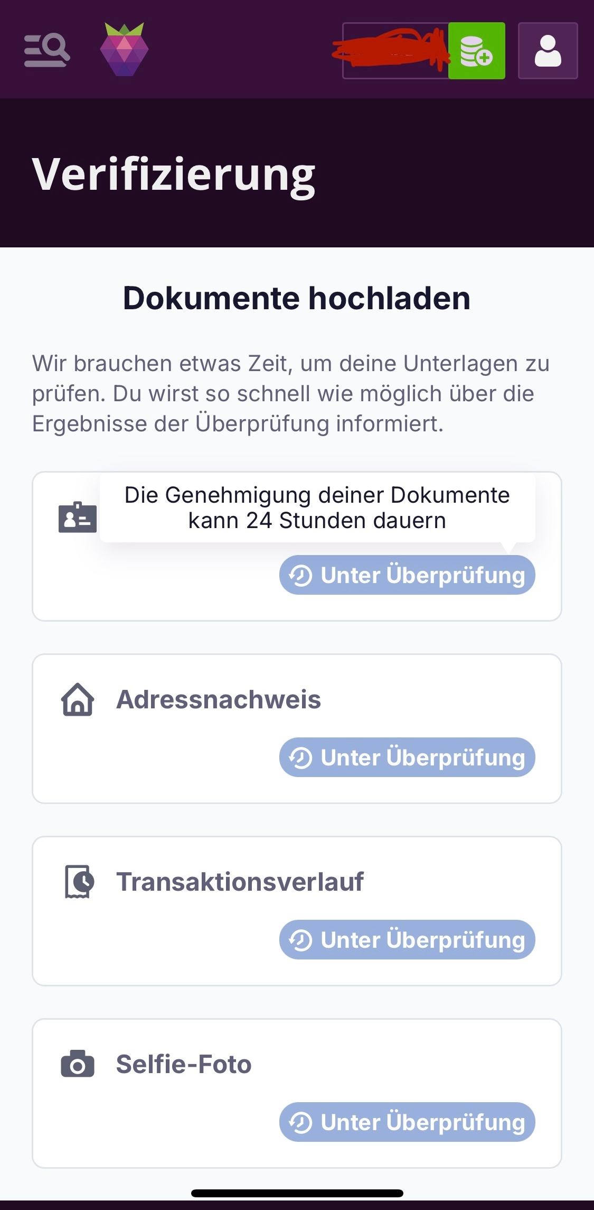Click Transaktionsverlauf Unter Überprüfung badge
This screenshot has width=594, height=1210.
pyautogui.click(x=407, y=940)
